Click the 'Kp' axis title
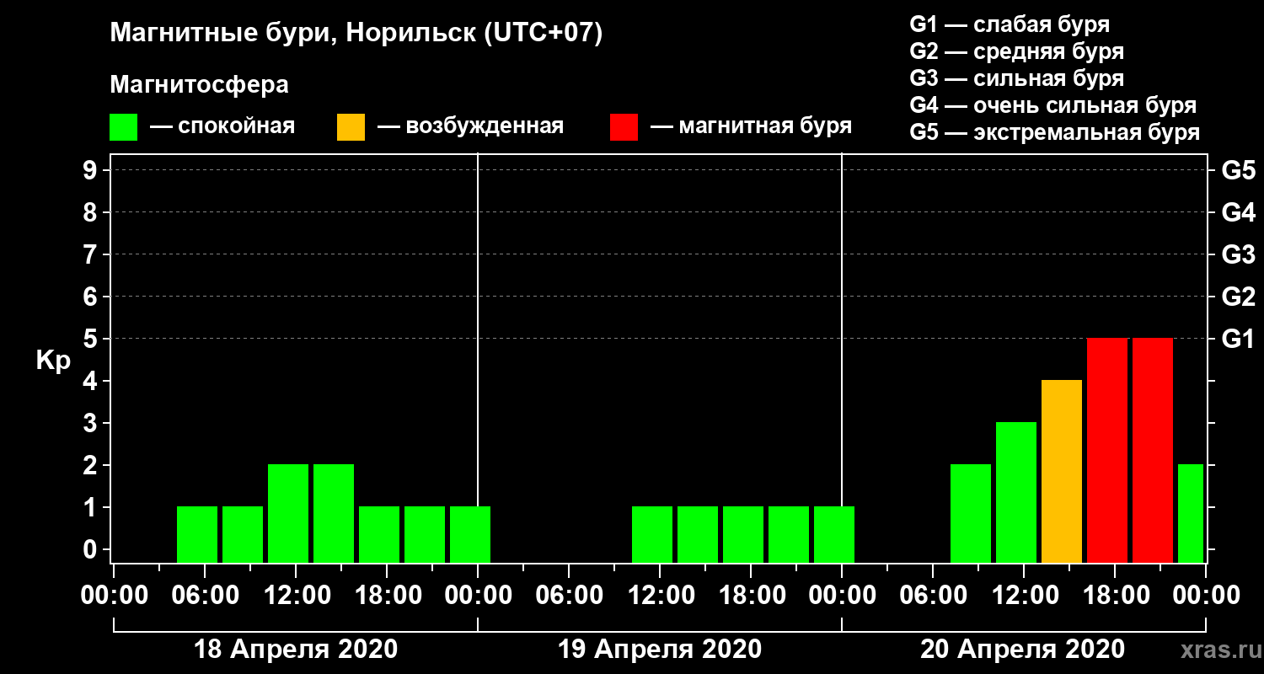1264x674 pixels. click(53, 361)
